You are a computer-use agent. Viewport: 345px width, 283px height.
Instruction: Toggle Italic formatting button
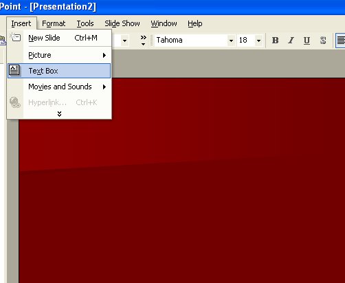[x=291, y=41]
